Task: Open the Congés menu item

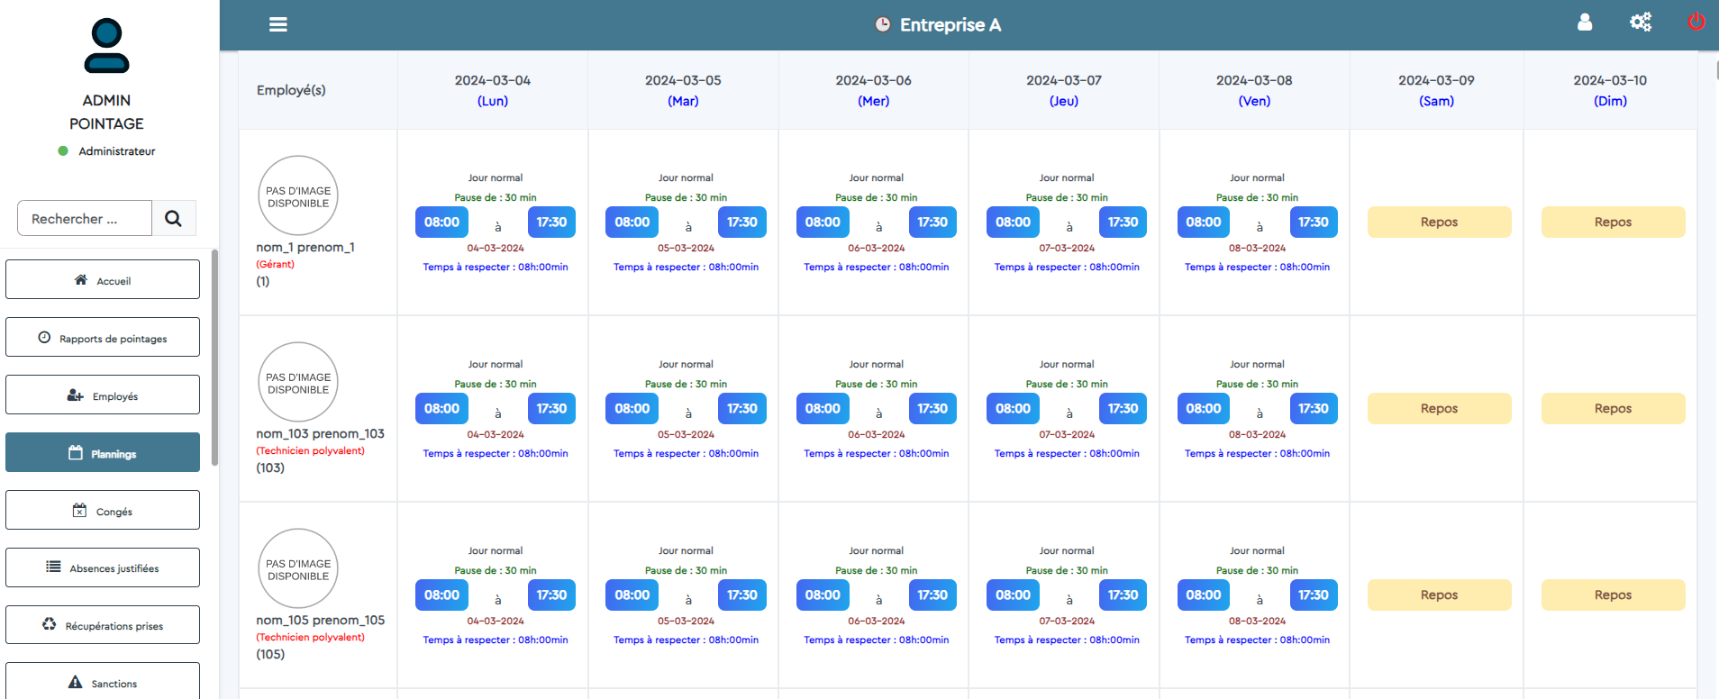Action: pos(103,511)
